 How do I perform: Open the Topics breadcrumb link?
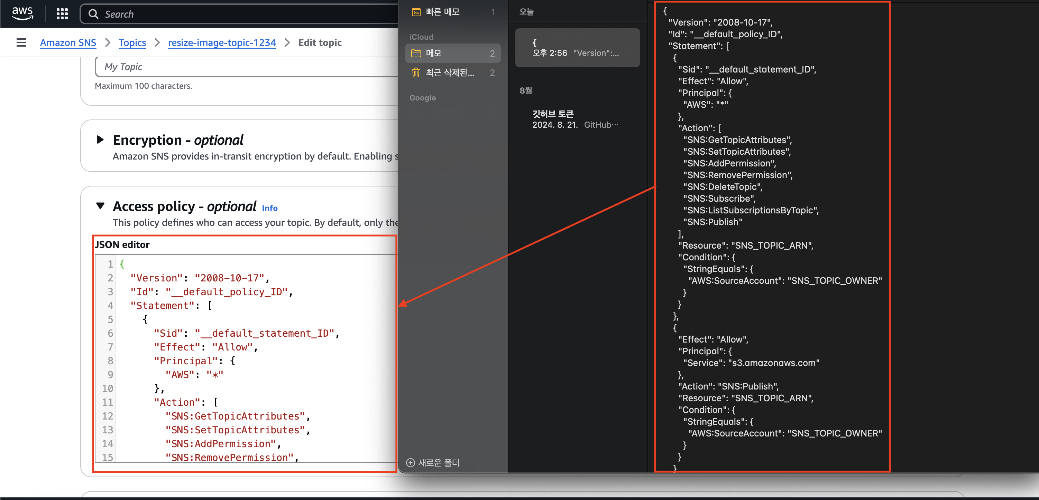(x=132, y=42)
